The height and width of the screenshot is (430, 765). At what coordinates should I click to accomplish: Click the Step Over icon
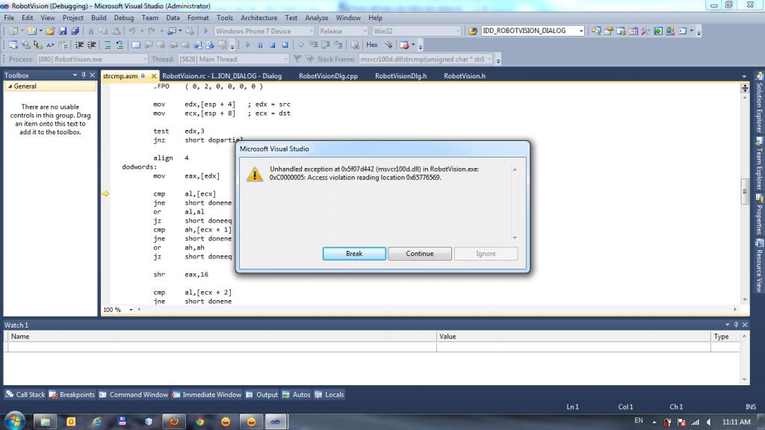pos(326,45)
